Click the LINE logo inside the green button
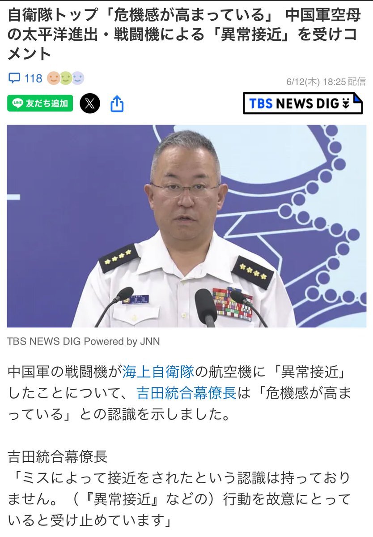 click(x=17, y=103)
